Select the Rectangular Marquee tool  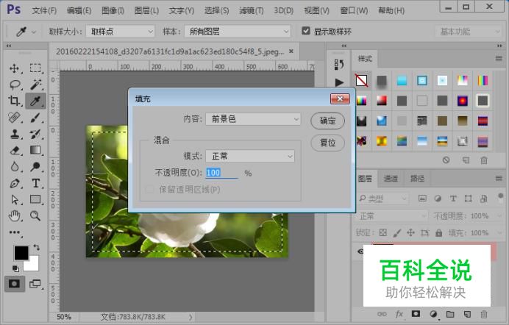pyautogui.click(x=35, y=68)
